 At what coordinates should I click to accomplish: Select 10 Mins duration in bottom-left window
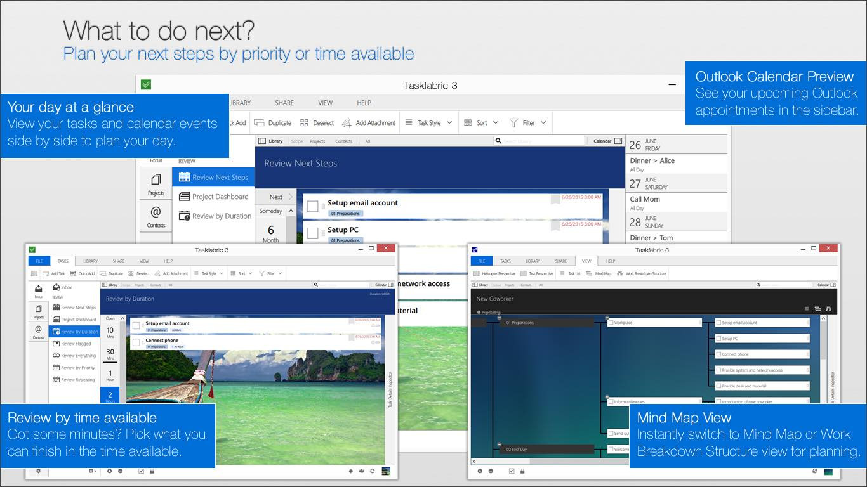(110, 333)
